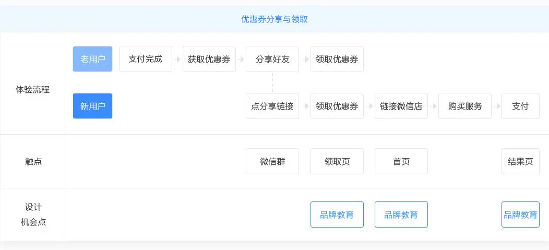Click 品牌教育 under 领取页
The width and height of the screenshot is (549, 250).
(x=337, y=215)
